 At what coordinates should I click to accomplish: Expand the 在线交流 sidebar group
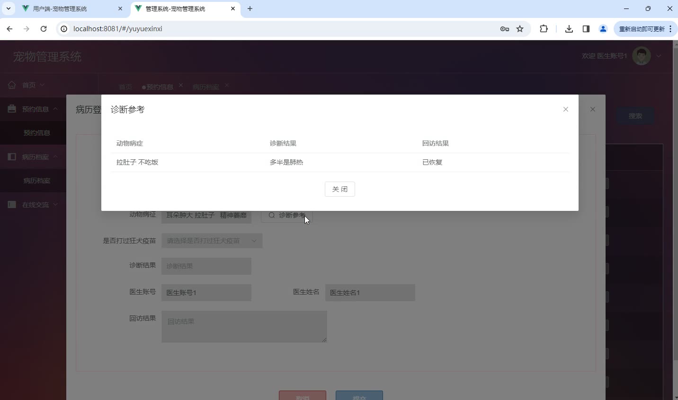[33, 205]
